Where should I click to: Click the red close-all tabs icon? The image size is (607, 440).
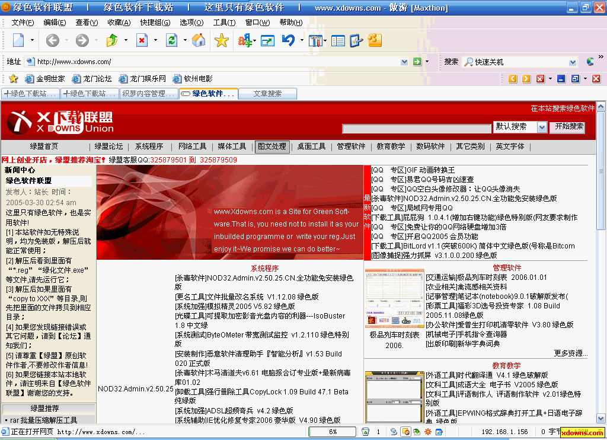tap(541, 79)
